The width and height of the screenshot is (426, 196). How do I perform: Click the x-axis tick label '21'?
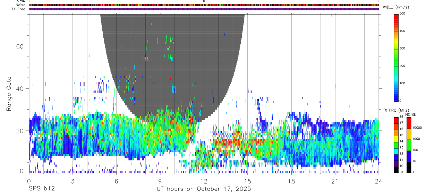[335, 181]
